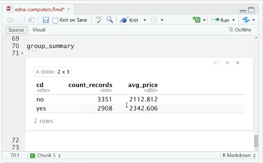This screenshot has width=263, height=163.
Task: Click the scrollbar up arrow
Action: 256,38
